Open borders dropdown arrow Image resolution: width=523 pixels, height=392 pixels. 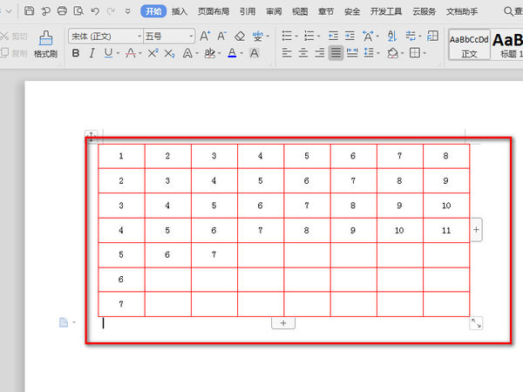click(x=425, y=53)
